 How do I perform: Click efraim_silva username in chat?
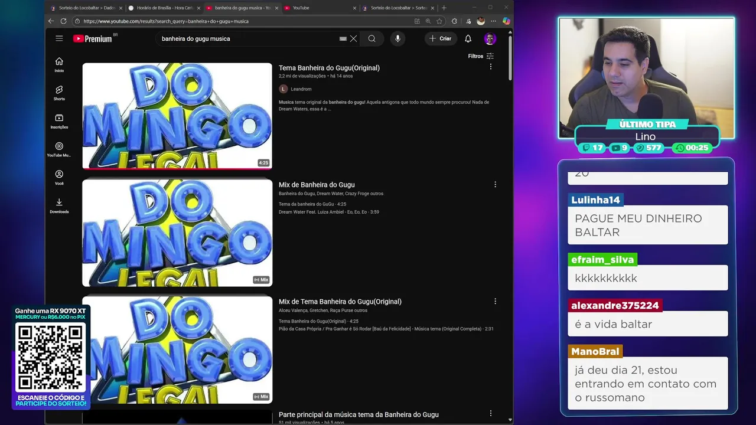[x=602, y=260]
